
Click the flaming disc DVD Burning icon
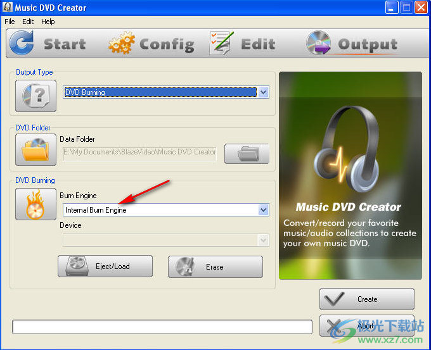[35, 204]
